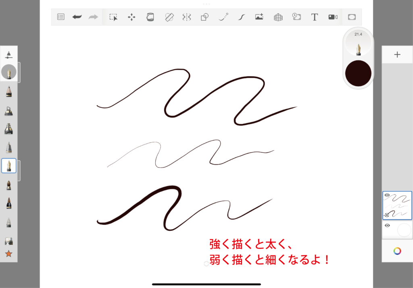413x288 pixels.
Task: Select the highlighted ink pen brush
Action: pyautogui.click(x=9, y=166)
